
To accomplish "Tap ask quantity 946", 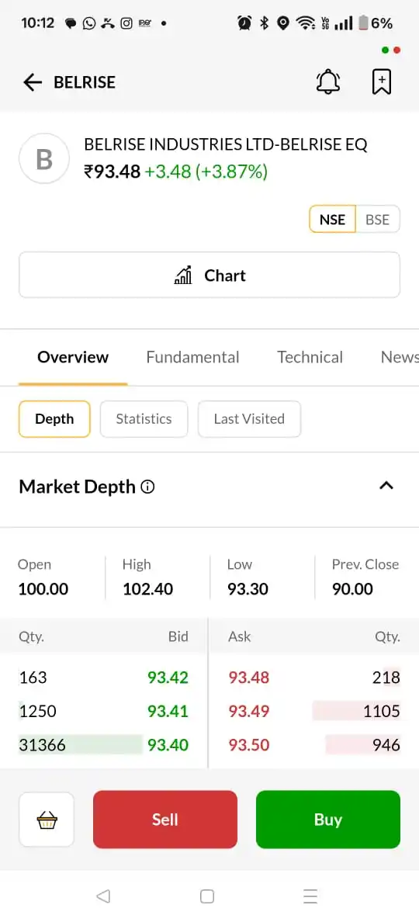I will click(x=386, y=746).
